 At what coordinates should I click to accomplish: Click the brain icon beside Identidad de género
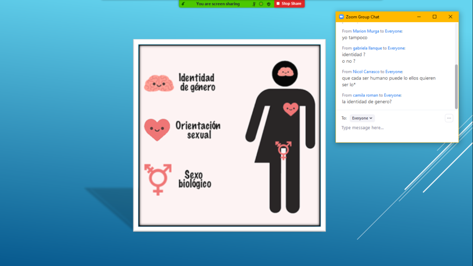[158, 82]
